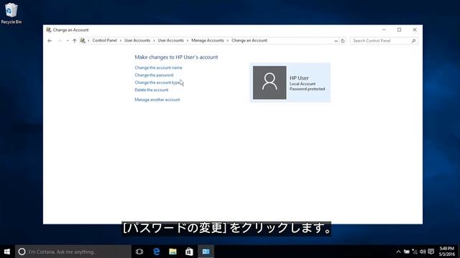Click Delete the account link
Image resolution: width=460 pixels, height=258 pixels.
tap(152, 90)
